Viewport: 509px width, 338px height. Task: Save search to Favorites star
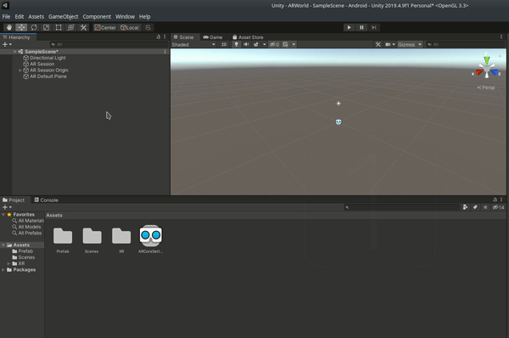point(485,207)
